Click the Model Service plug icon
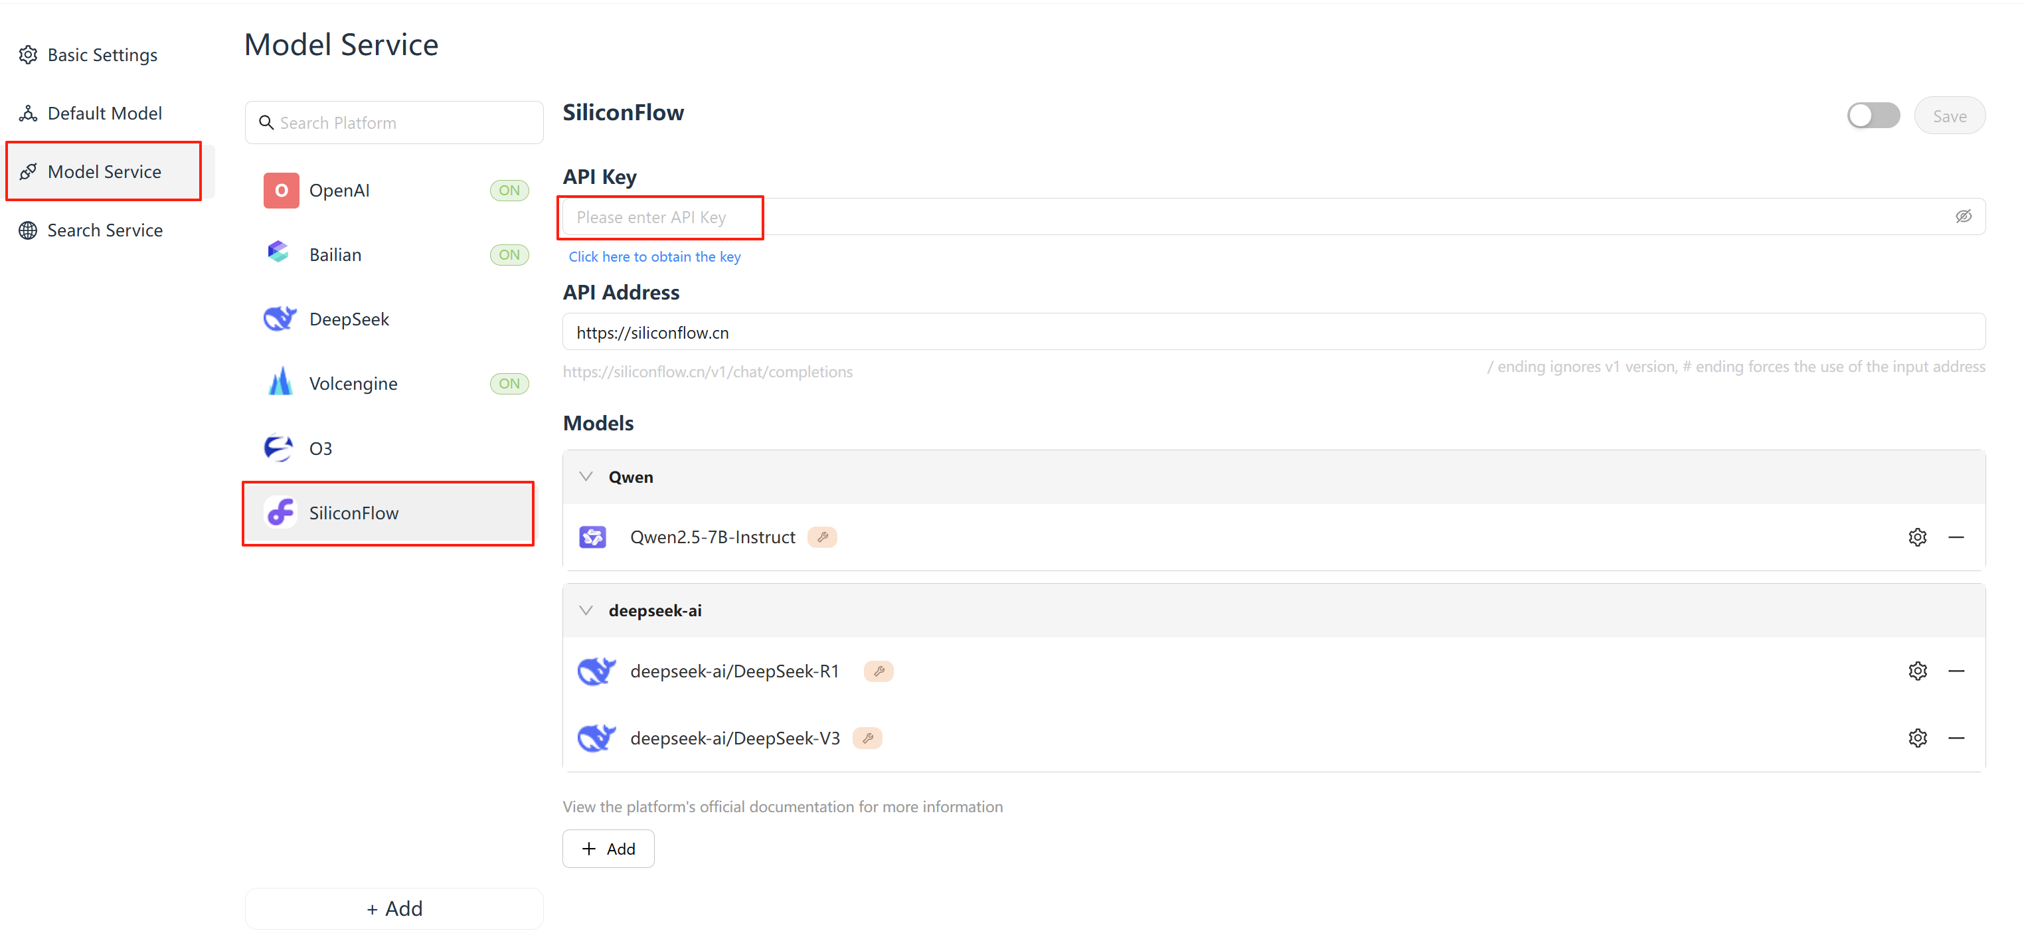The image size is (2024, 943). pos(29,171)
